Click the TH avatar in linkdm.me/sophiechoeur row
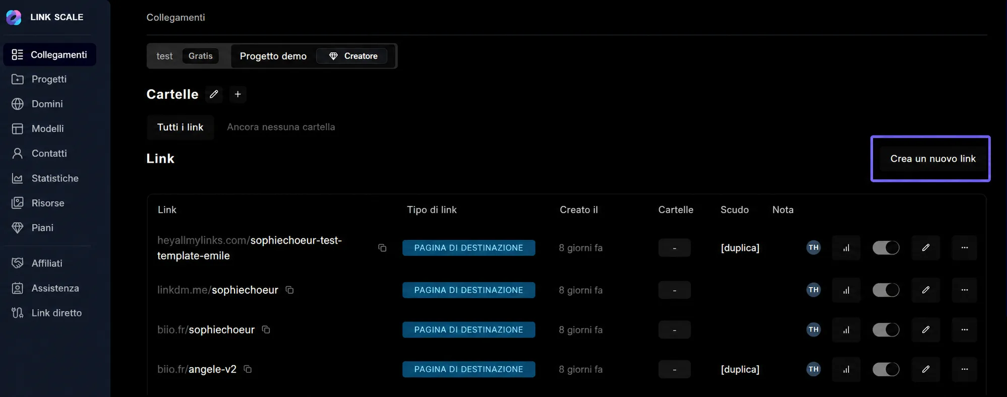The height and width of the screenshot is (397, 1007). [813, 290]
